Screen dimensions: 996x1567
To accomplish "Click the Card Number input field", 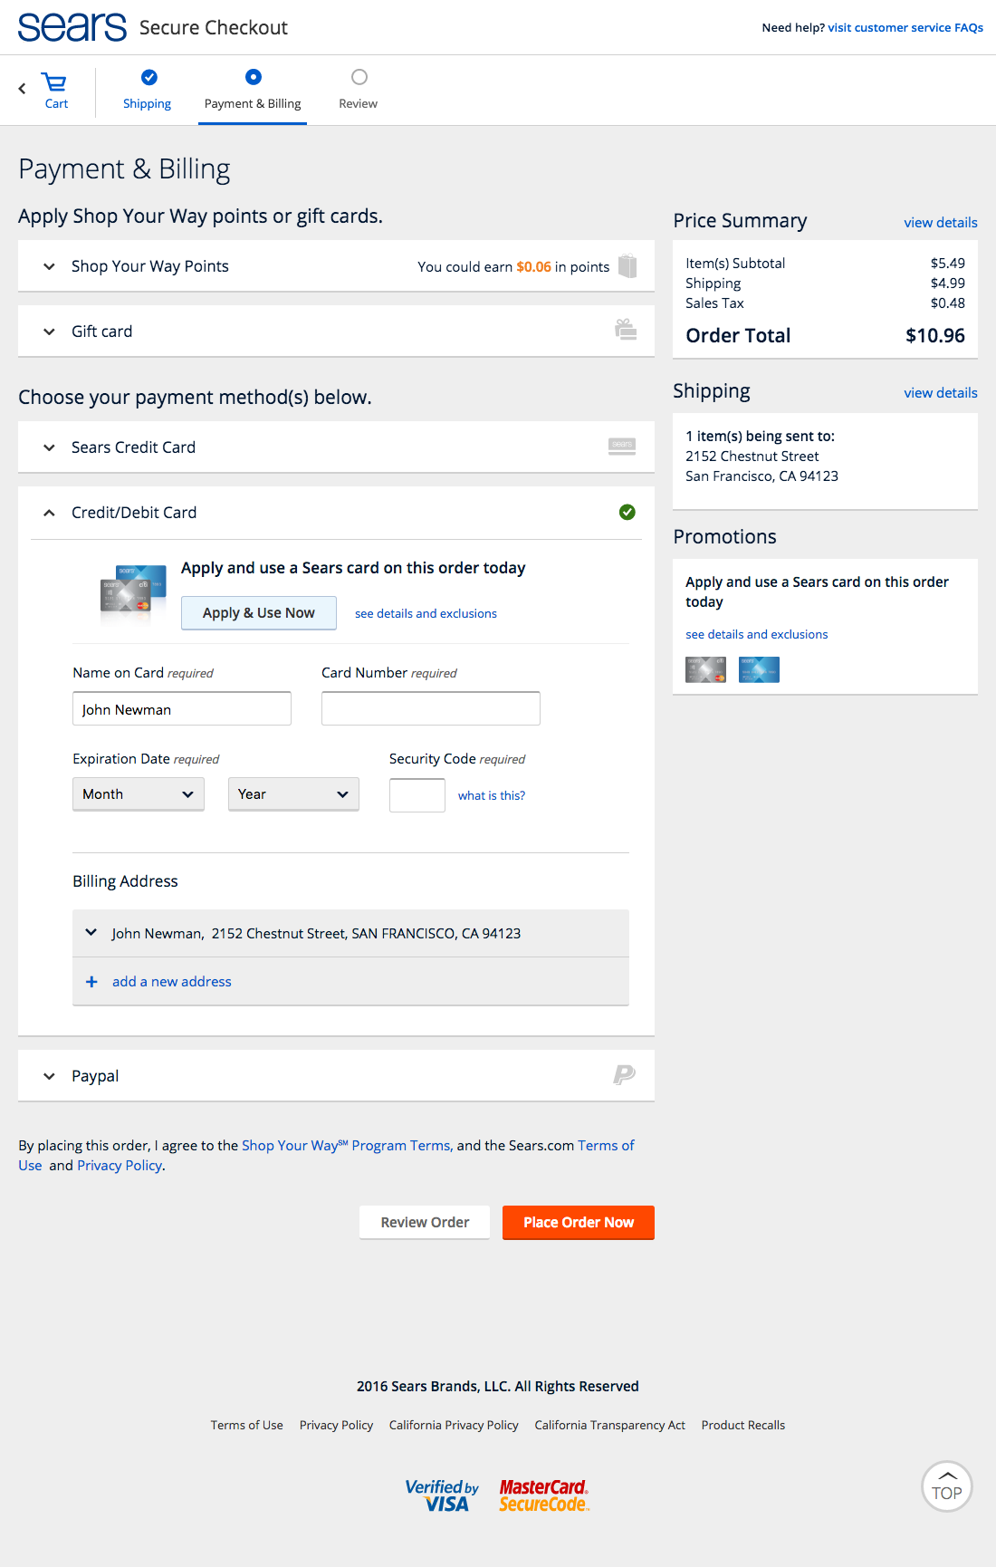I will point(431,708).
